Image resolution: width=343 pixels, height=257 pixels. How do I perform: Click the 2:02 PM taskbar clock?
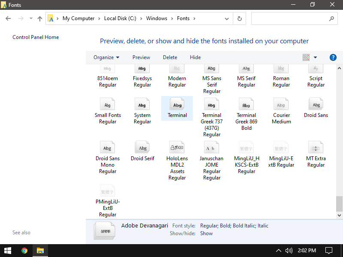(x=307, y=251)
